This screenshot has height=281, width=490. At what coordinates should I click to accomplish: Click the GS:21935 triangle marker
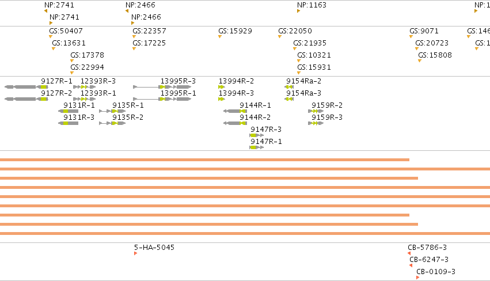point(295,49)
